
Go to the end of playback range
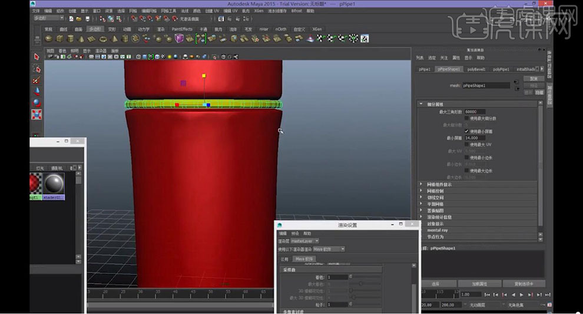548,295
